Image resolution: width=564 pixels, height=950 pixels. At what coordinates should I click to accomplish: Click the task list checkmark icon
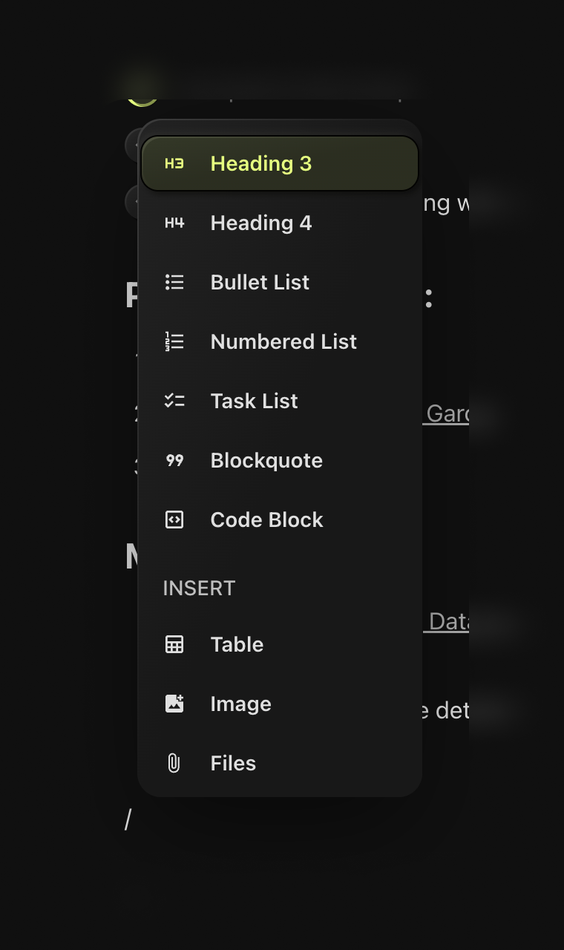(174, 402)
